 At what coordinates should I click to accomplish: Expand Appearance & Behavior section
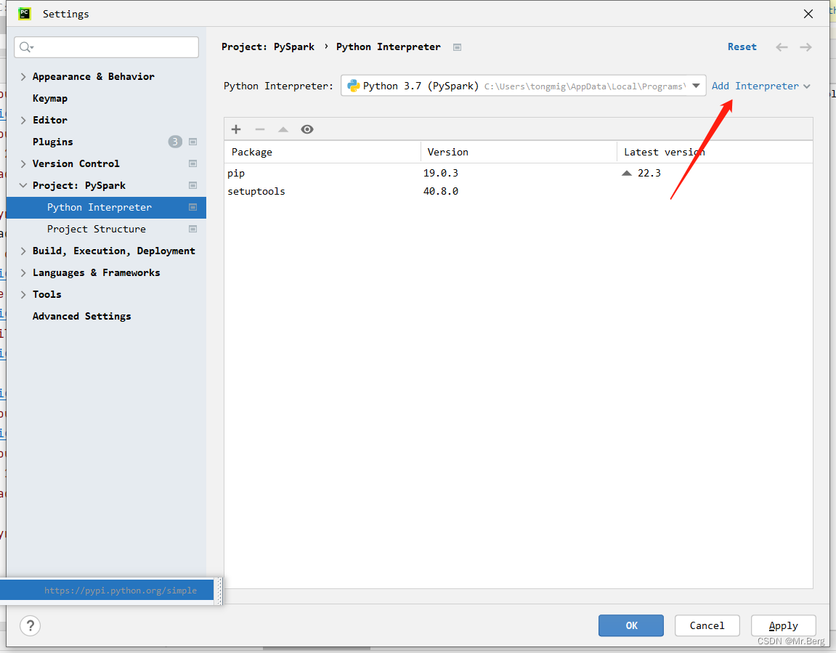click(23, 77)
